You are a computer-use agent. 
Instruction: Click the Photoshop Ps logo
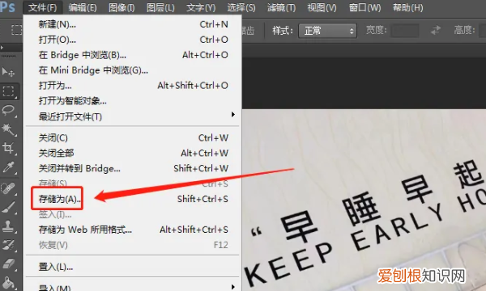pos(7,6)
